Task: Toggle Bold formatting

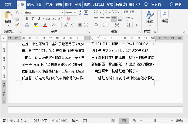Action: (27, 19)
